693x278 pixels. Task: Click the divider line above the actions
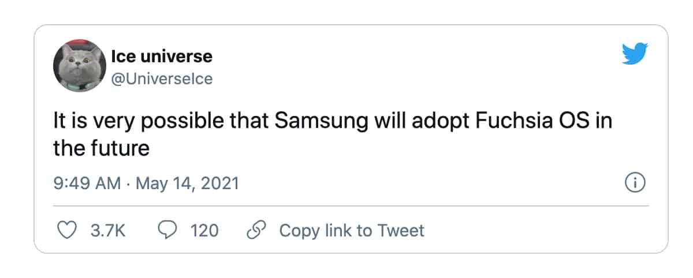click(351, 205)
